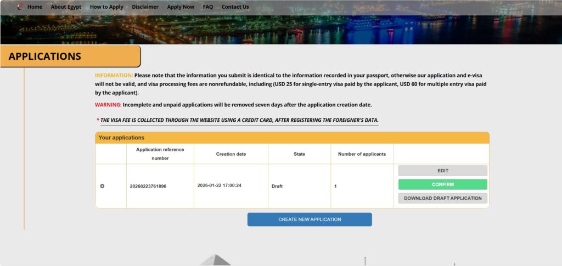Screen dimensions: 562x266
Task: Click the Creation date column header
Action: click(231, 154)
